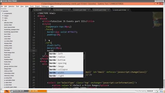Open the Selection menu
Viewport: 165px width, 93px height.
point(11,6)
